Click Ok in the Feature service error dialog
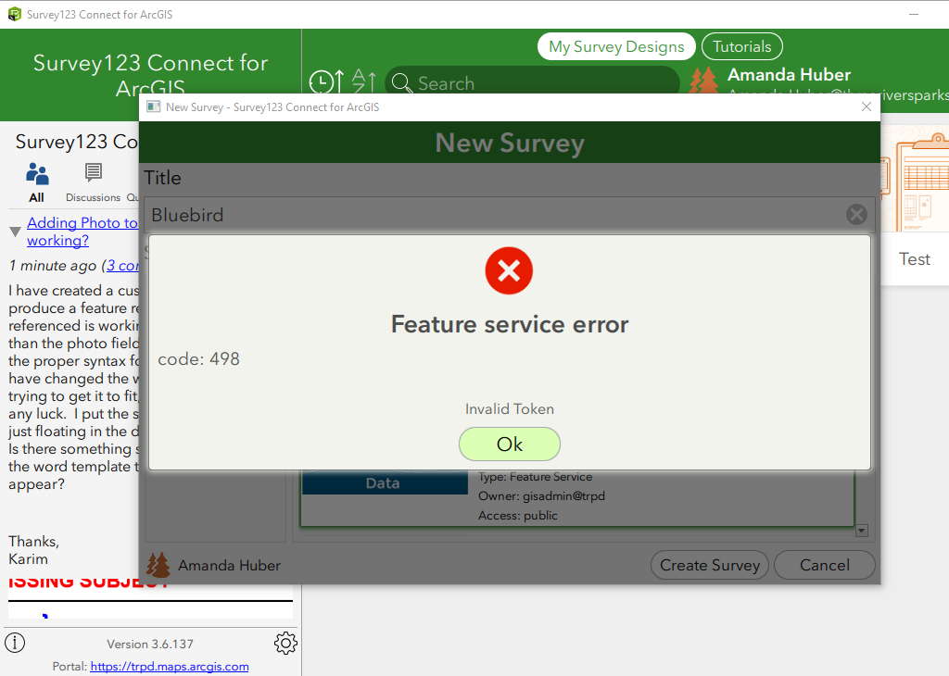This screenshot has width=949, height=676. [509, 444]
